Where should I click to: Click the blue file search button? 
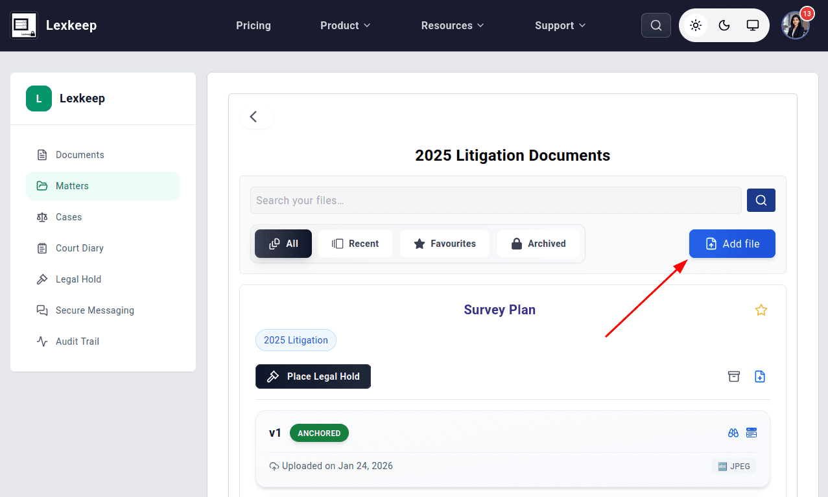pyautogui.click(x=761, y=200)
